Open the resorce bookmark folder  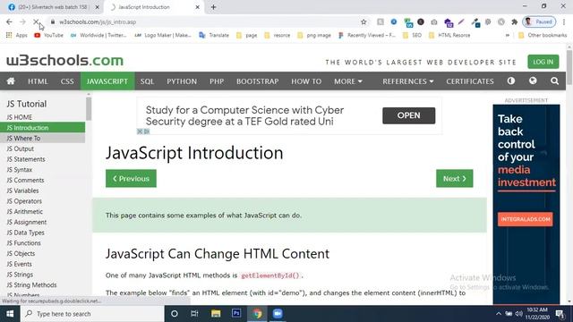point(278,36)
